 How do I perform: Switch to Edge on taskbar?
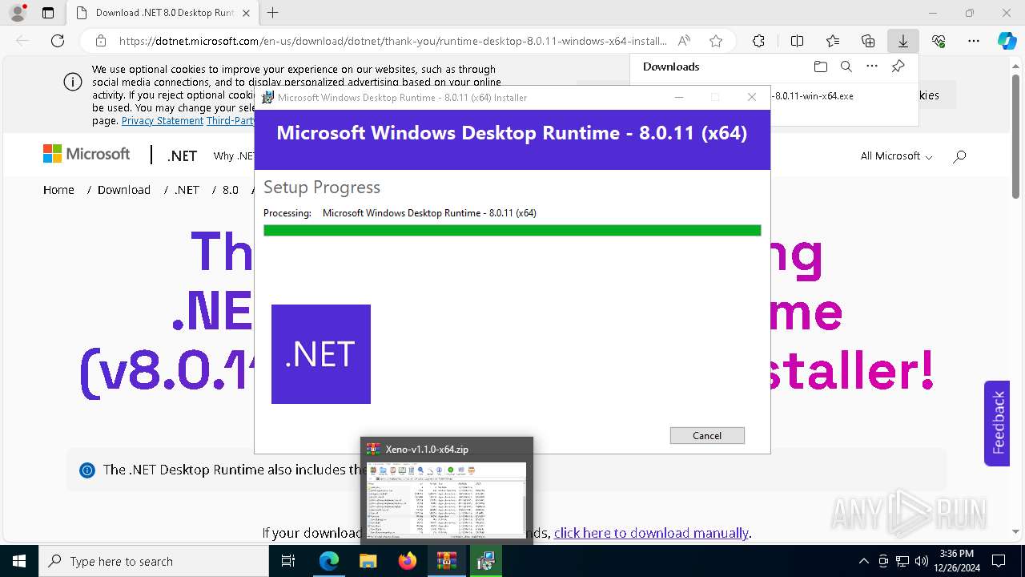(329, 561)
